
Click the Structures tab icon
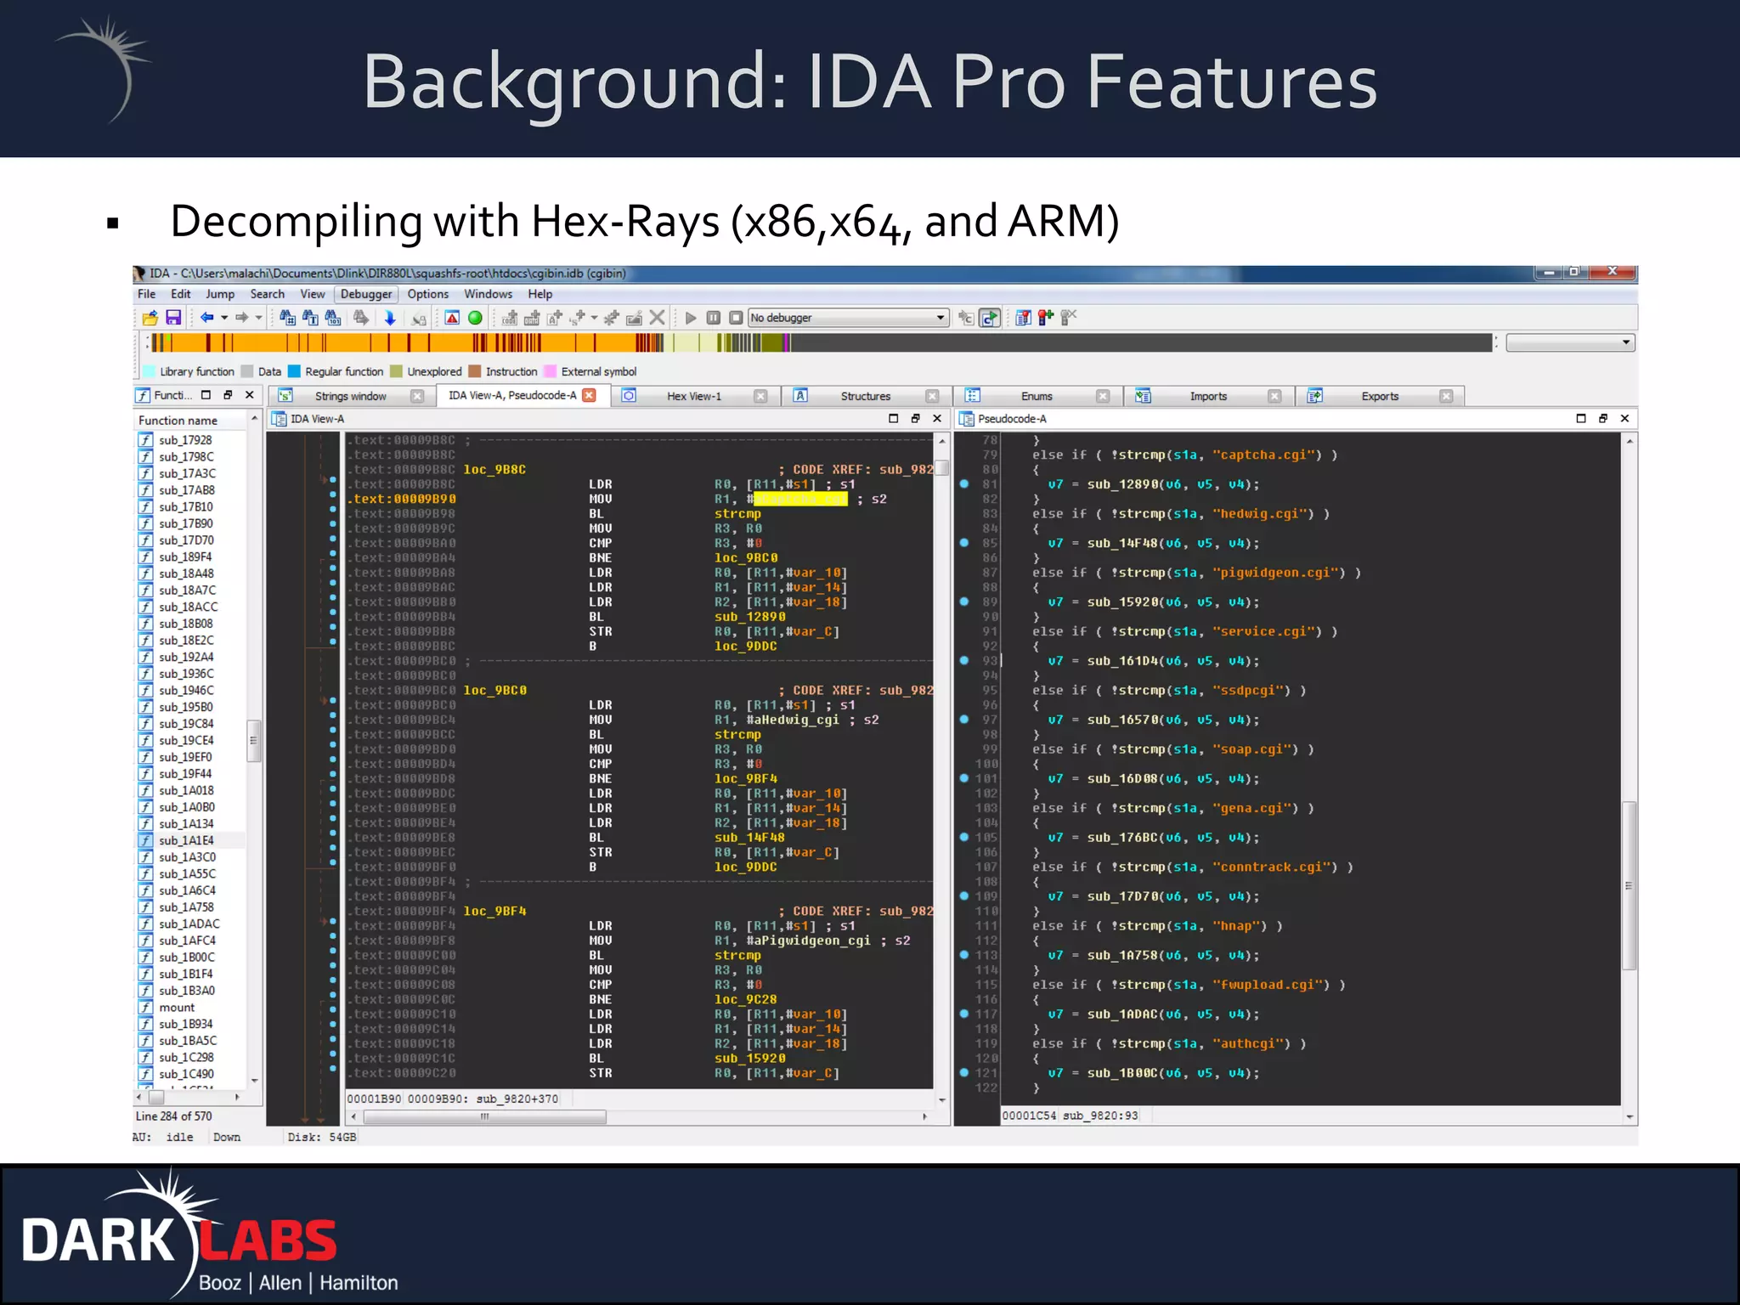(x=800, y=396)
